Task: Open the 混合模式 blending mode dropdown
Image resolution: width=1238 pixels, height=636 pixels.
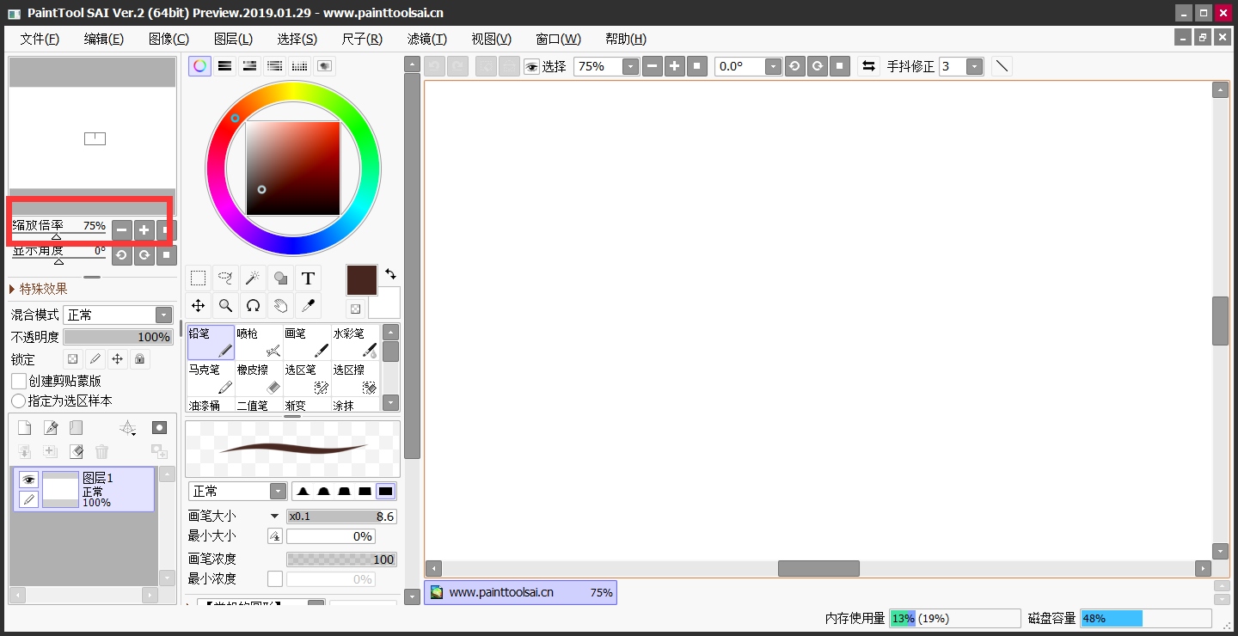Action: pyautogui.click(x=163, y=315)
